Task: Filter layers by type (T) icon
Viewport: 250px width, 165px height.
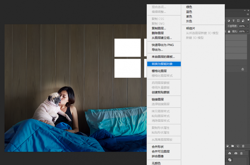Action: [x=233, y=21]
